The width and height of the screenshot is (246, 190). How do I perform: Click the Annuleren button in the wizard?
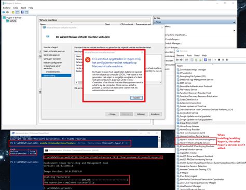point(155,114)
